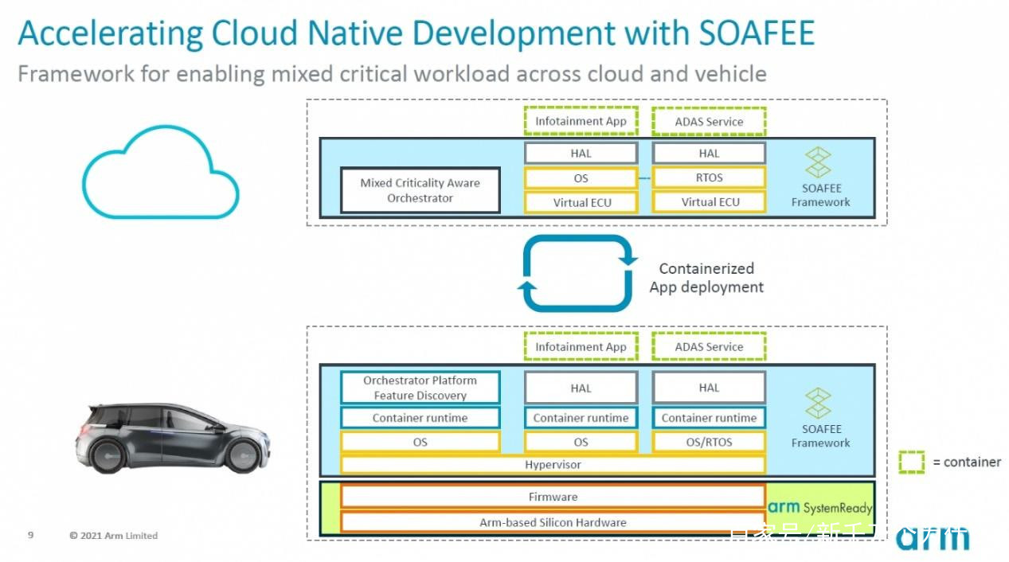
Task: Click HAL box under vehicle ADAS Service
Action: (709, 388)
